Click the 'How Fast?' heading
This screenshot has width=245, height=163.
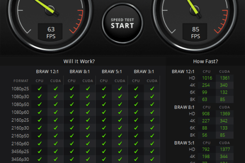point(206,61)
